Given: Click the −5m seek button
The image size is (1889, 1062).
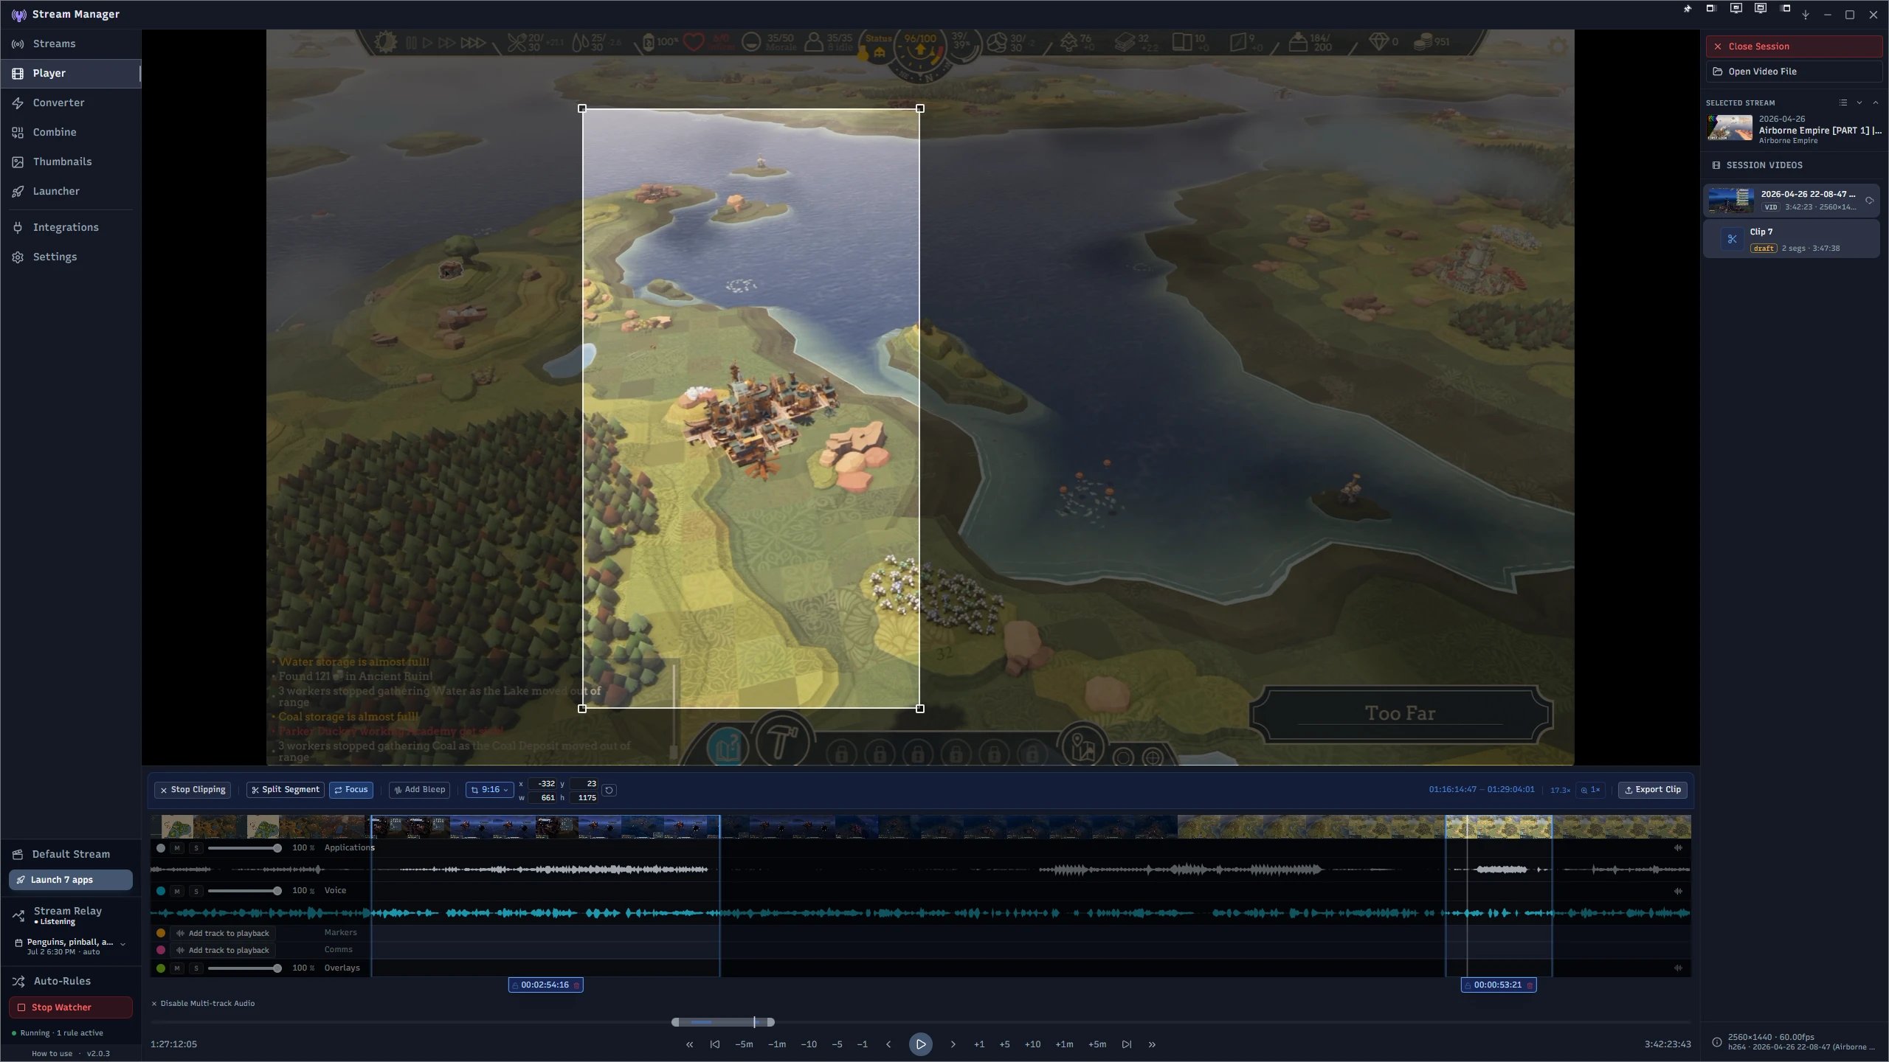Looking at the screenshot, I should (x=744, y=1044).
